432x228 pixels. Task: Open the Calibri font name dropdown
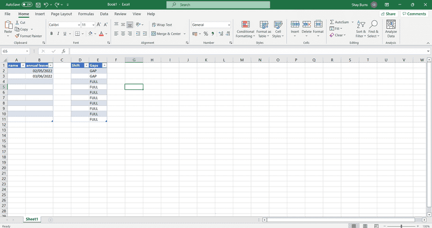click(x=79, y=25)
